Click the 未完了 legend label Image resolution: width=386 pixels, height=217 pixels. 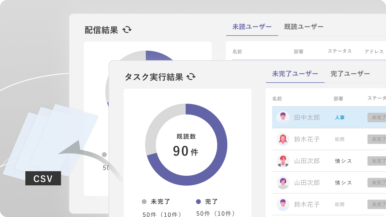click(160, 202)
